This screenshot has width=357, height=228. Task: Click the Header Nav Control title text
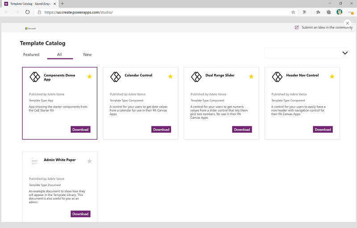[x=303, y=75]
